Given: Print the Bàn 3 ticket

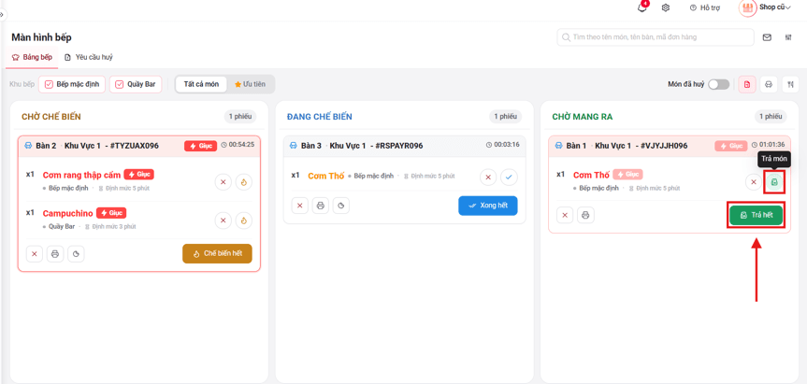Looking at the screenshot, I should click(x=321, y=206).
